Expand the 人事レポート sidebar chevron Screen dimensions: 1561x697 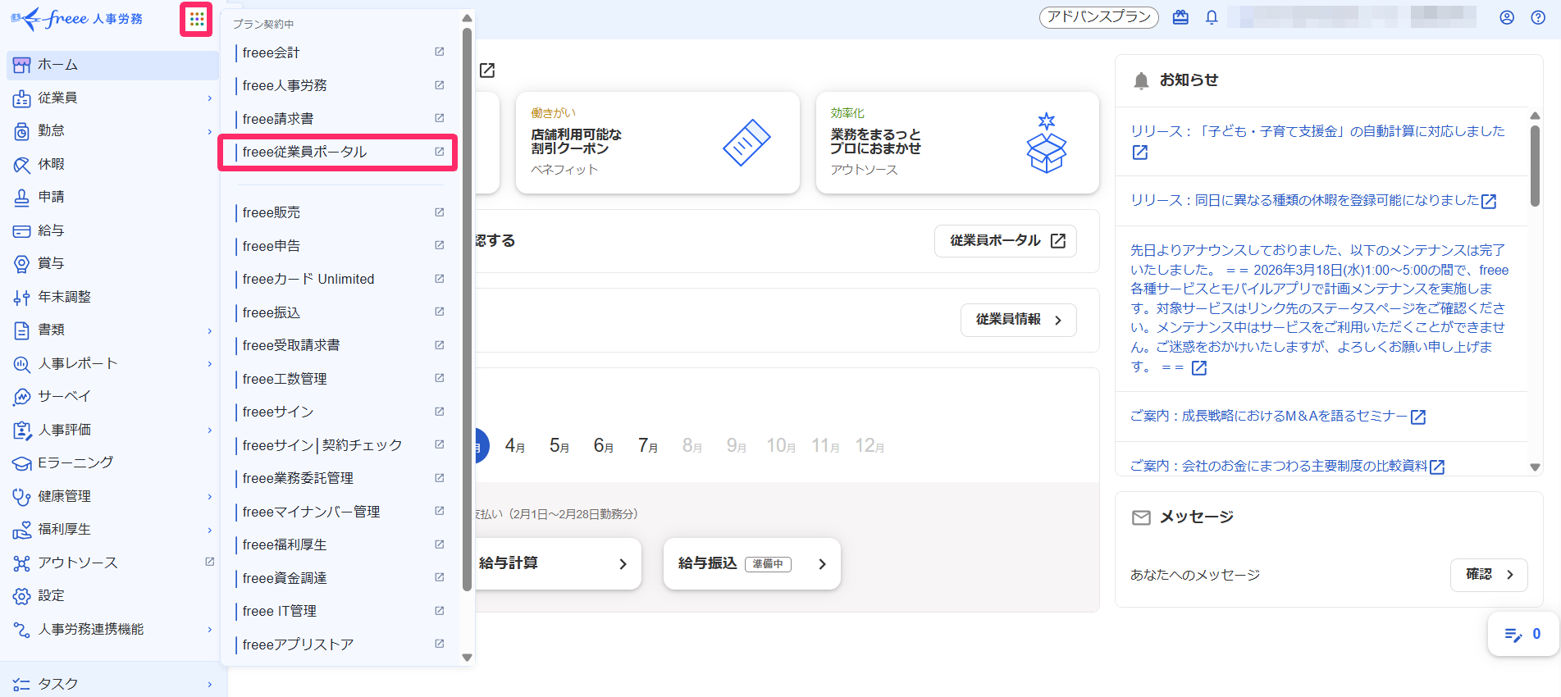pyautogui.click(x=210, y=363)
